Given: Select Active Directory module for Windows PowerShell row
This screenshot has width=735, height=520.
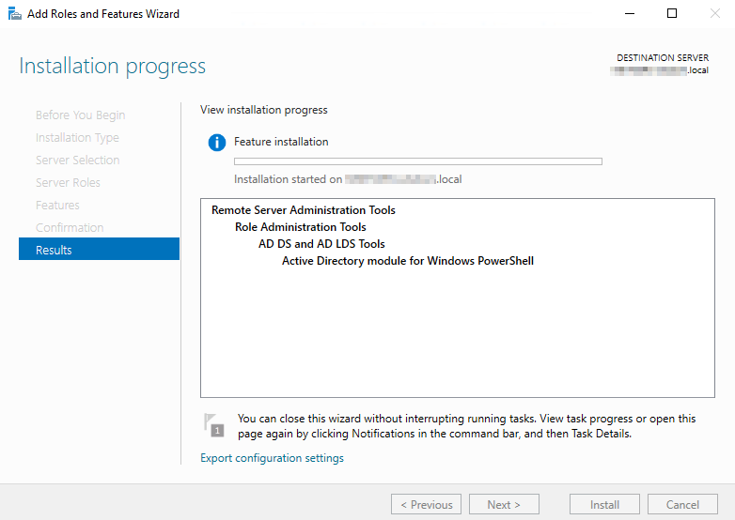Looking at the screenshot, I should tap(408, 261).
